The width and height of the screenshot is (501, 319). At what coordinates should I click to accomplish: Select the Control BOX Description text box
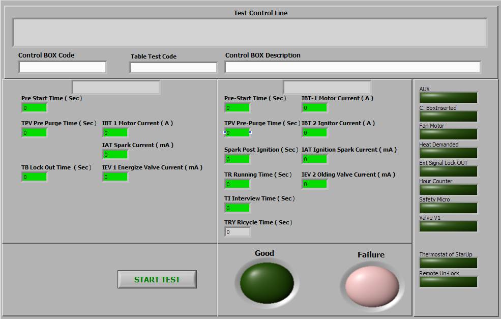(352, 67)
